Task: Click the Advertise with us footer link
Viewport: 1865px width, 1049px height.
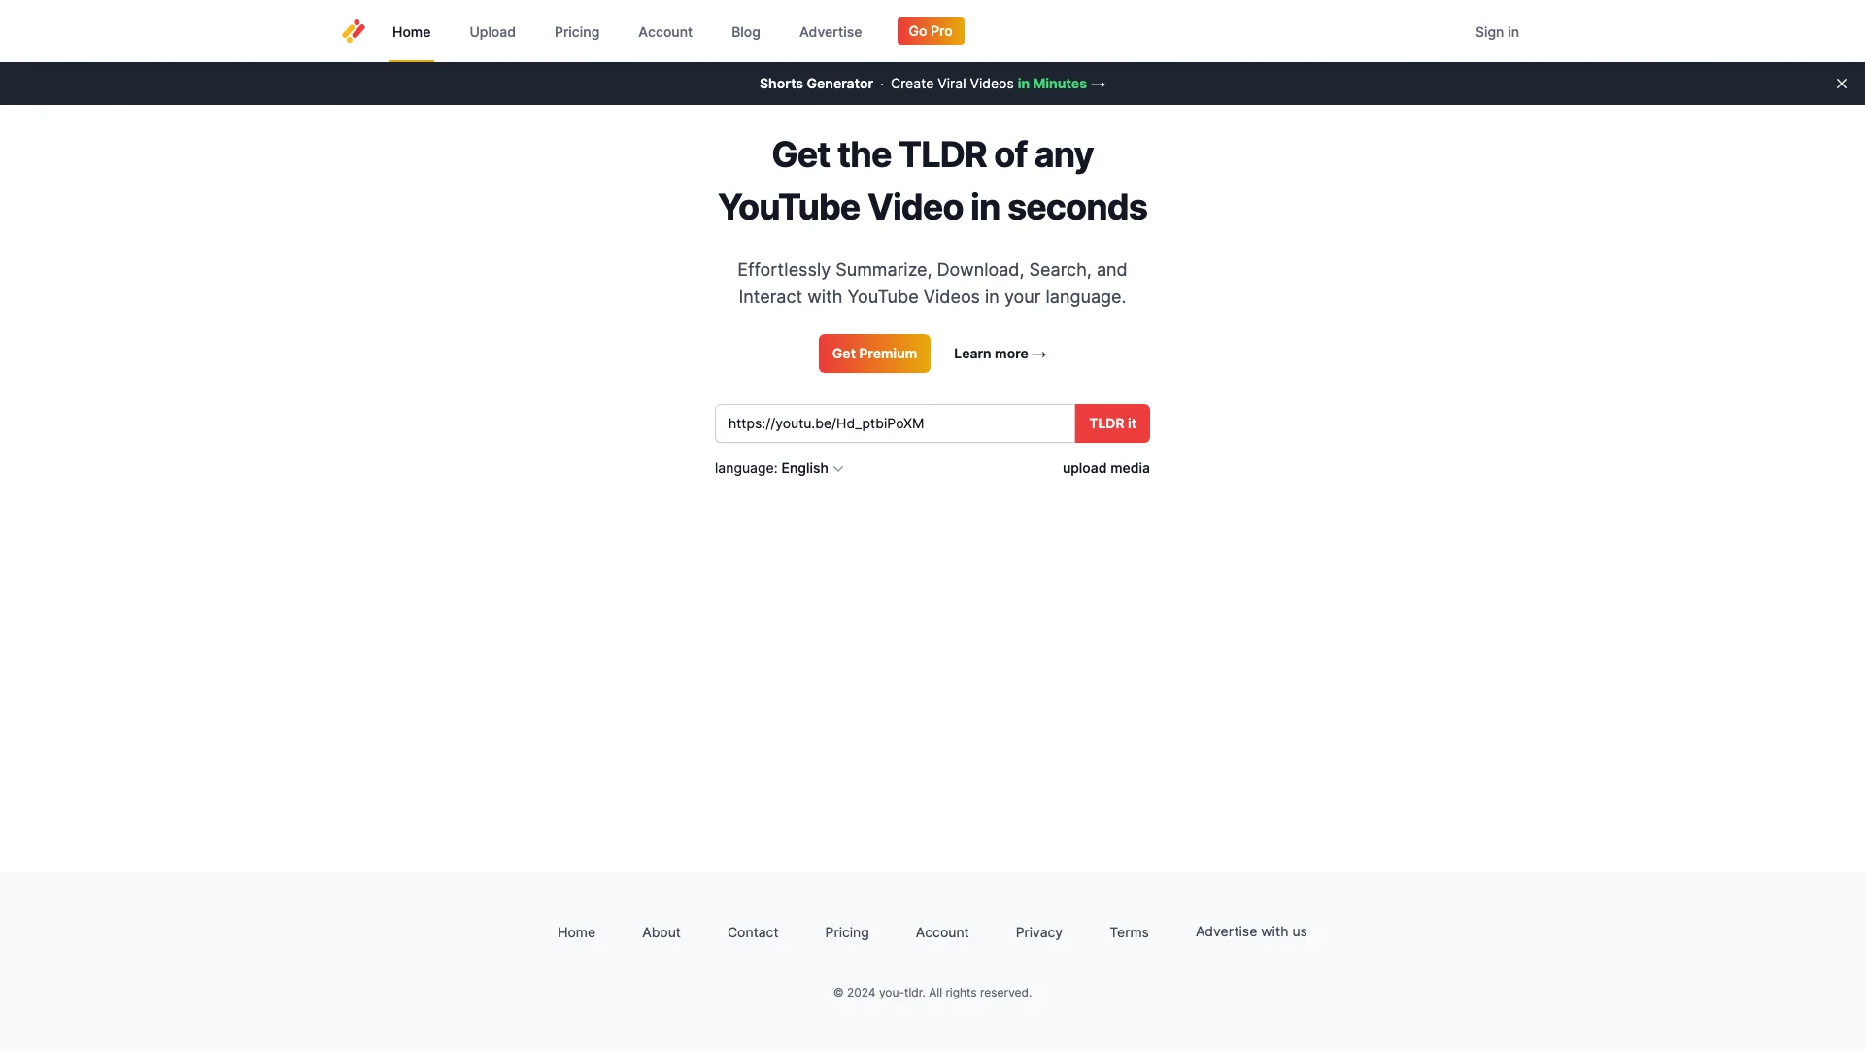Action: (1251, 931)
